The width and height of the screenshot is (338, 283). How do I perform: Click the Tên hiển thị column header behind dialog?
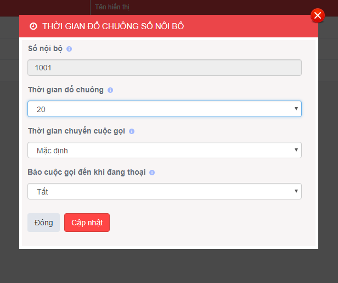click(x=112, y=7)
